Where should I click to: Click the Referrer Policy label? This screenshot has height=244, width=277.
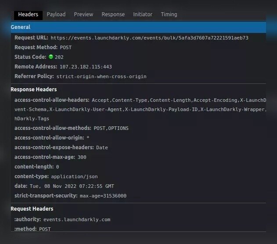point(34,76)
